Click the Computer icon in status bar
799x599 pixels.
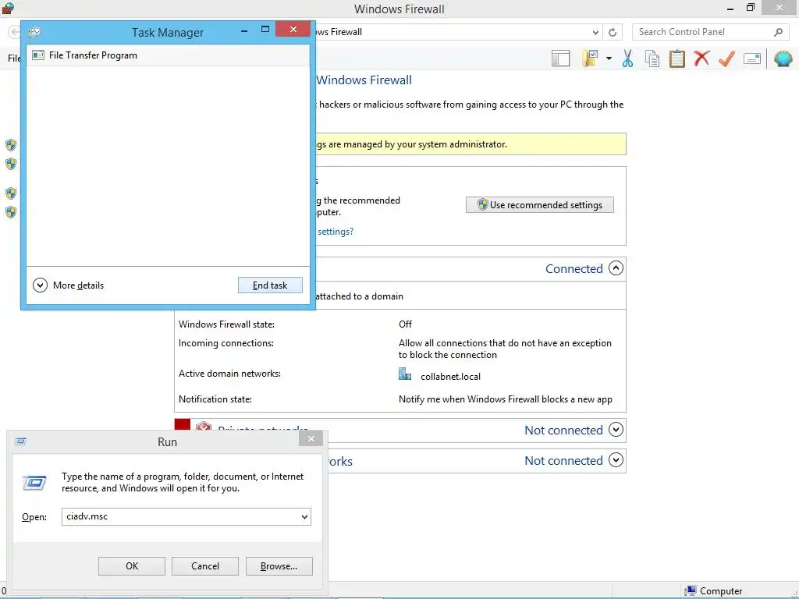click(x=691, y=591)
